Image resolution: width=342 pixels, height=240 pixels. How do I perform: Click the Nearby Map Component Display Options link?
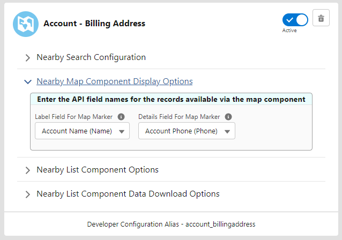pos(114,81)
